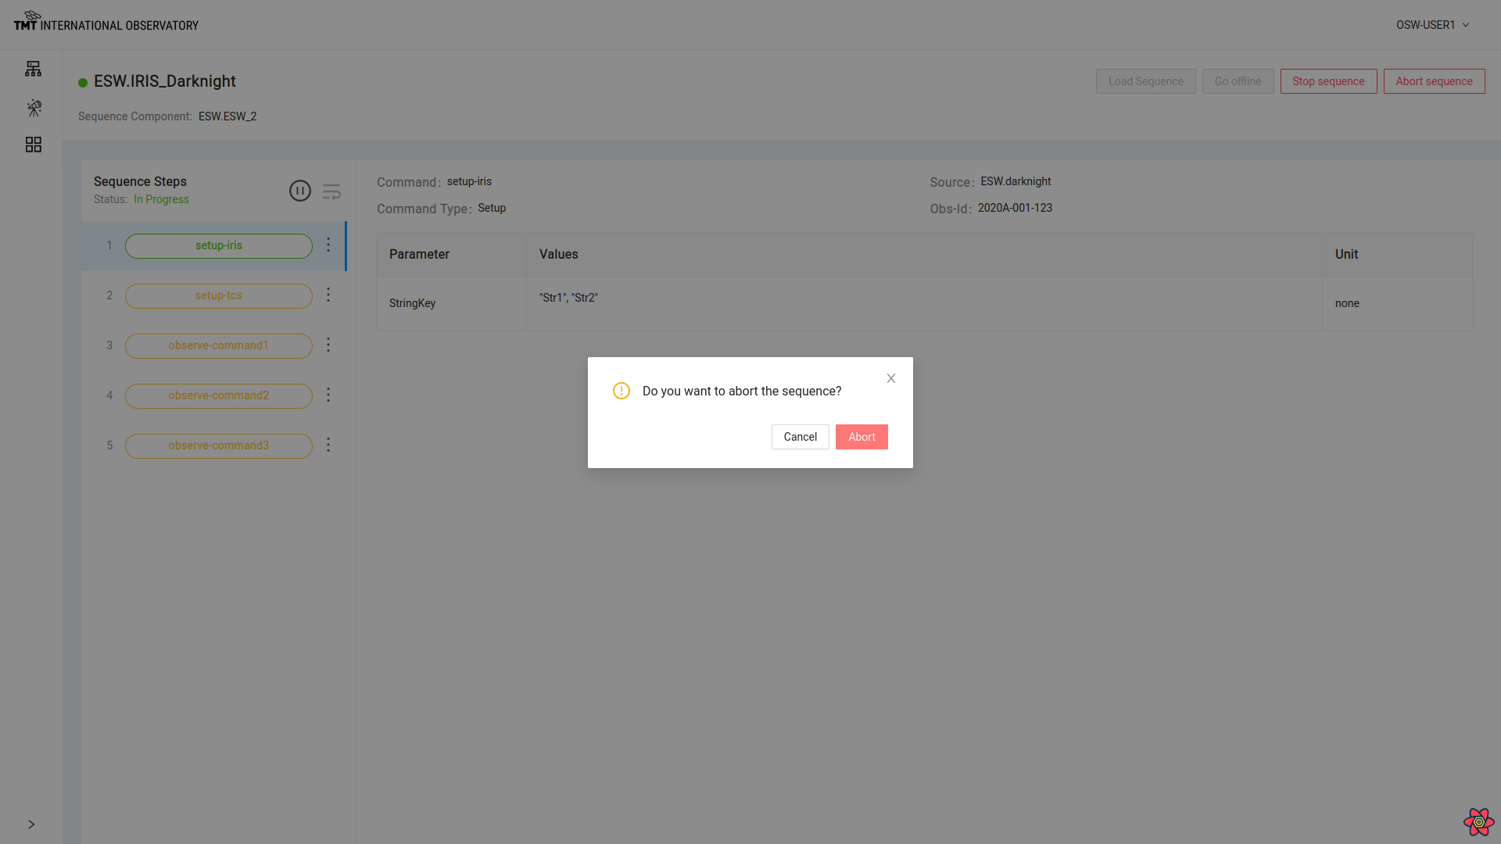1501x844 pixels.
Task: Click the Command value setup-iris
Action: click(x=469, y=181)
